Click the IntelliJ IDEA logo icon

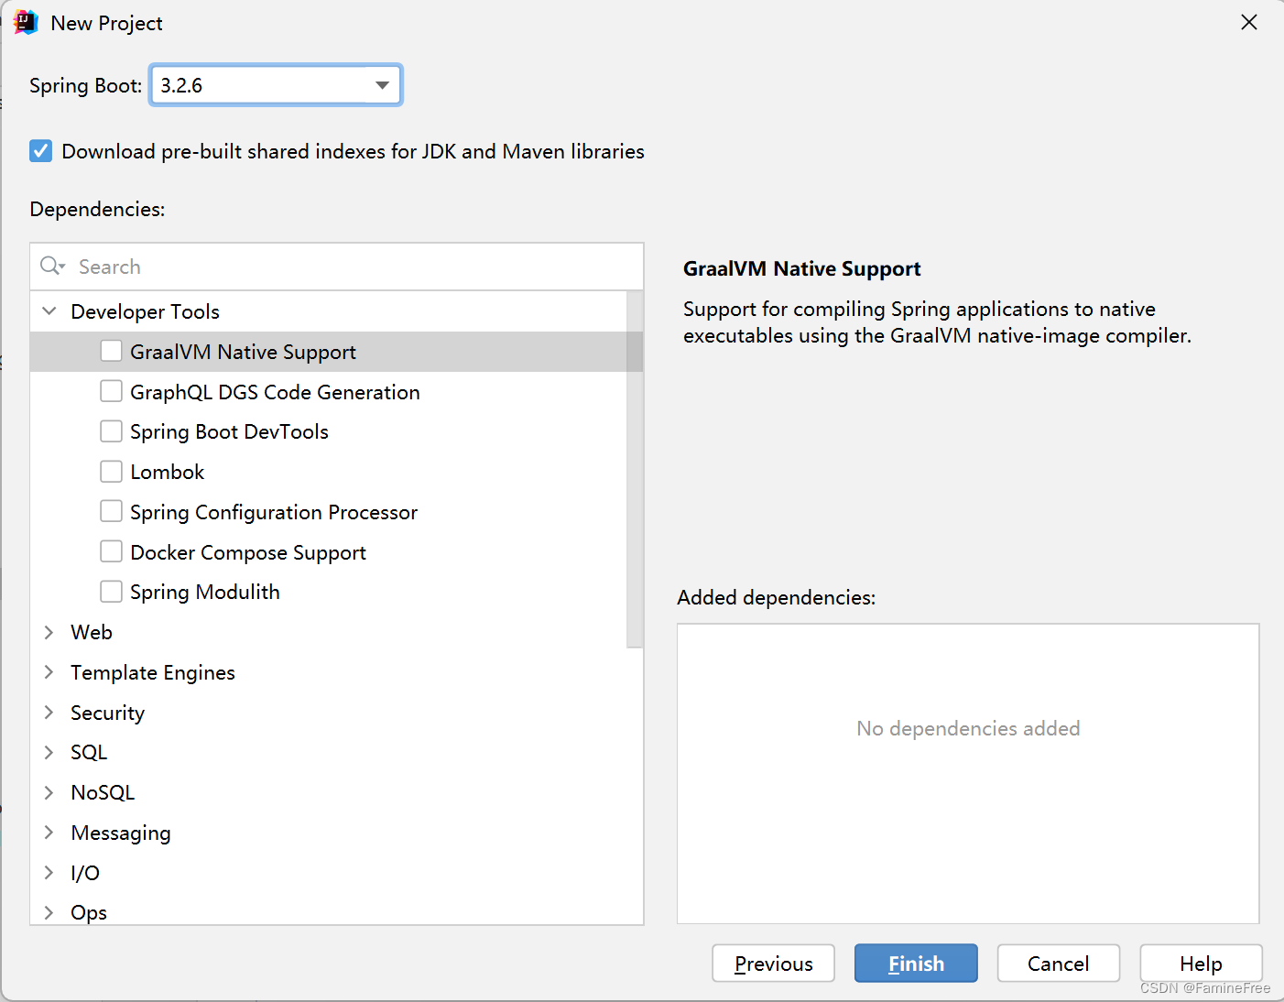click(x=26, y=22)
